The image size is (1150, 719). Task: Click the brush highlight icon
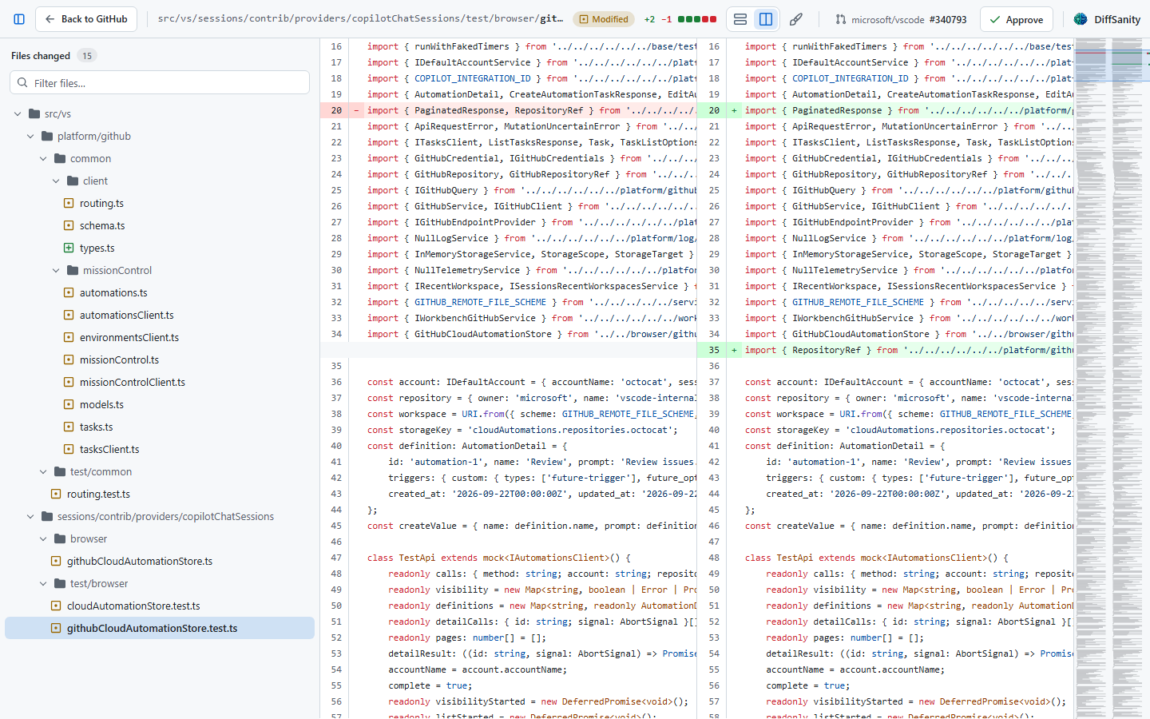[796, 19]
